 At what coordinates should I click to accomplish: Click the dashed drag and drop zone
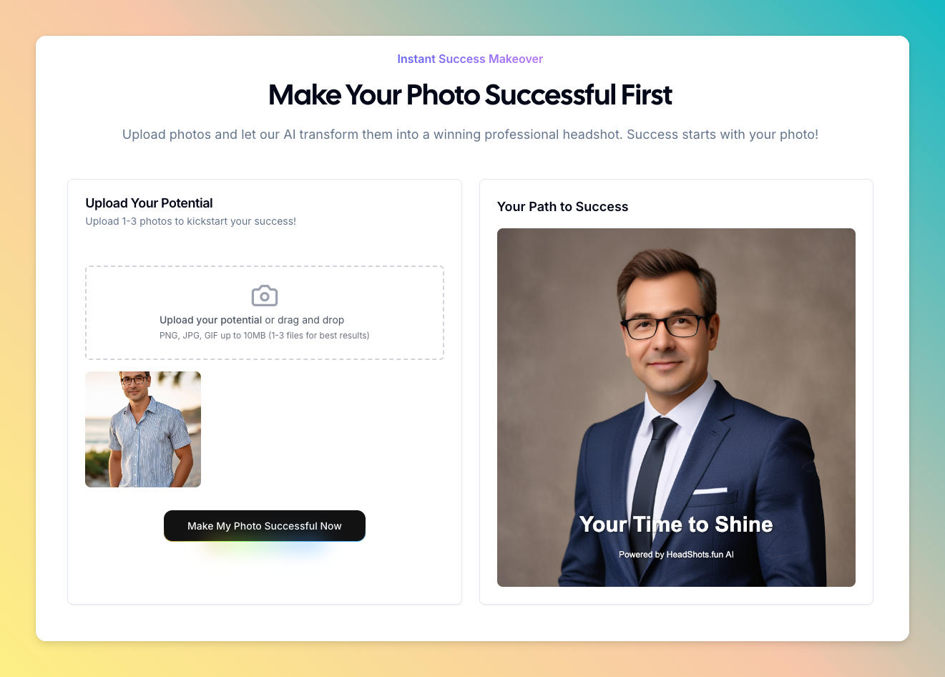265,313
